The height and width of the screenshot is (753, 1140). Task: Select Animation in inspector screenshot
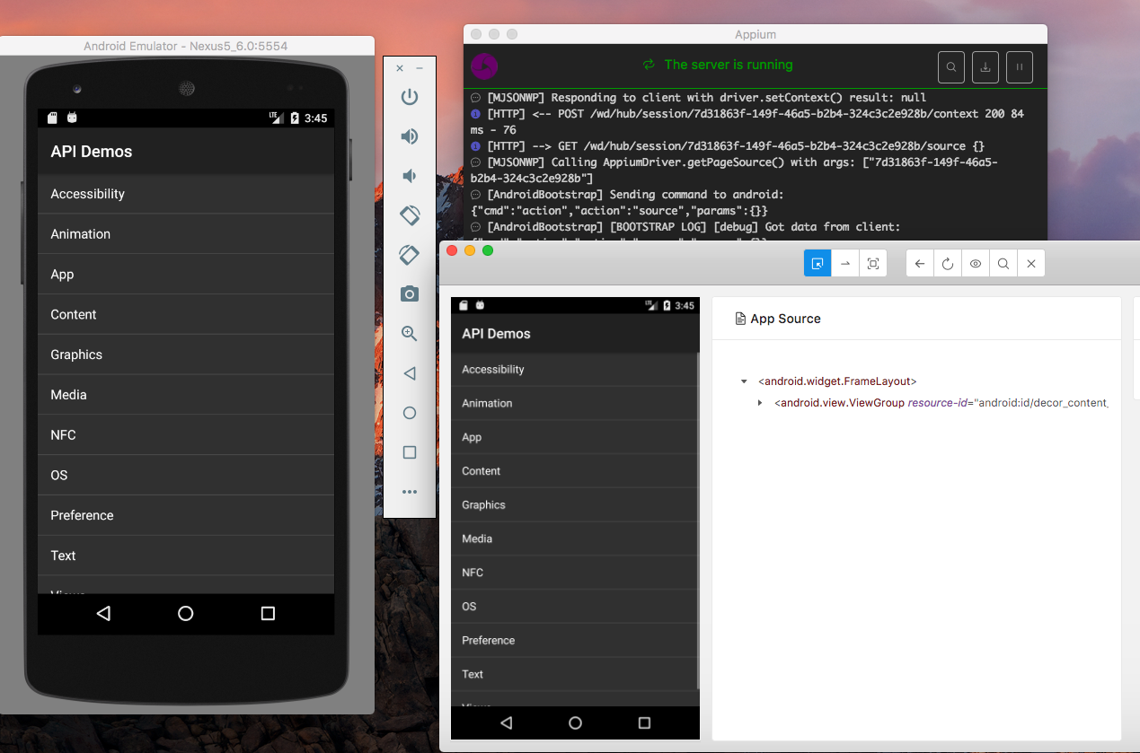(574, 403)
